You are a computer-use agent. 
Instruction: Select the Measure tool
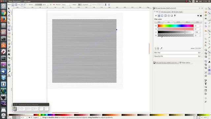point(9,22)
